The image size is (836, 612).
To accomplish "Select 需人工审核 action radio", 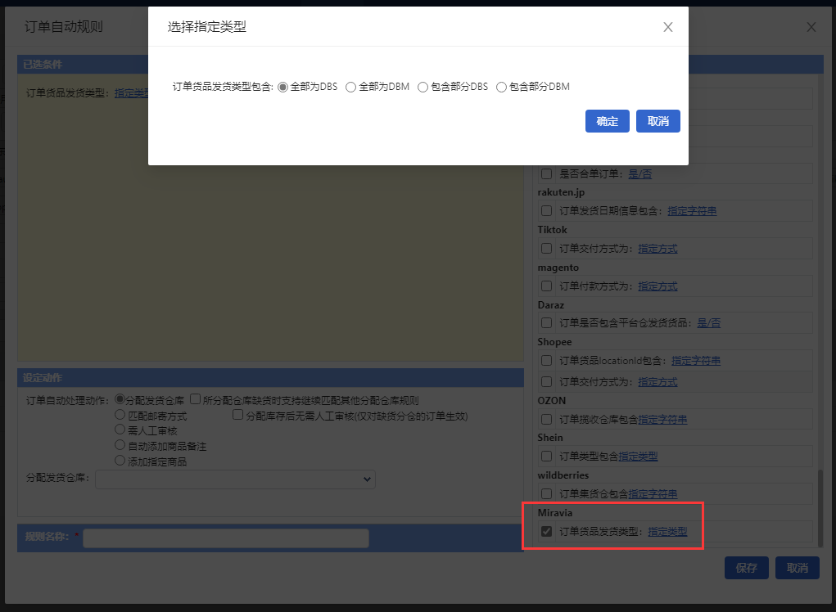I will click(x=120, y=430).
